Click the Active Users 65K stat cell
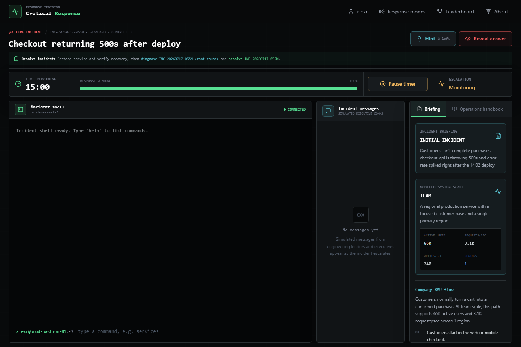 tap(440, 239)
